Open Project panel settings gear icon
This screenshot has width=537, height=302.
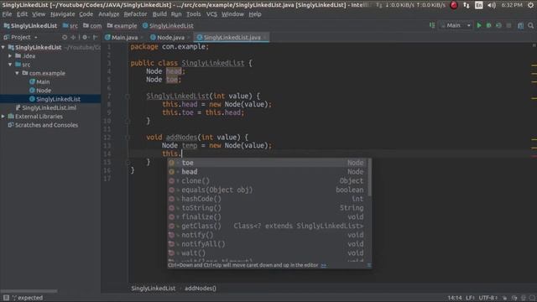pos(85,37)
